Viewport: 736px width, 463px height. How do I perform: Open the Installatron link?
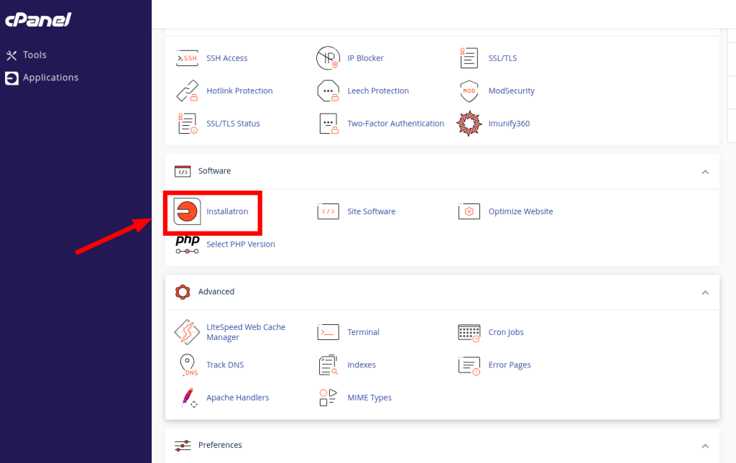(x=227, y=212)
